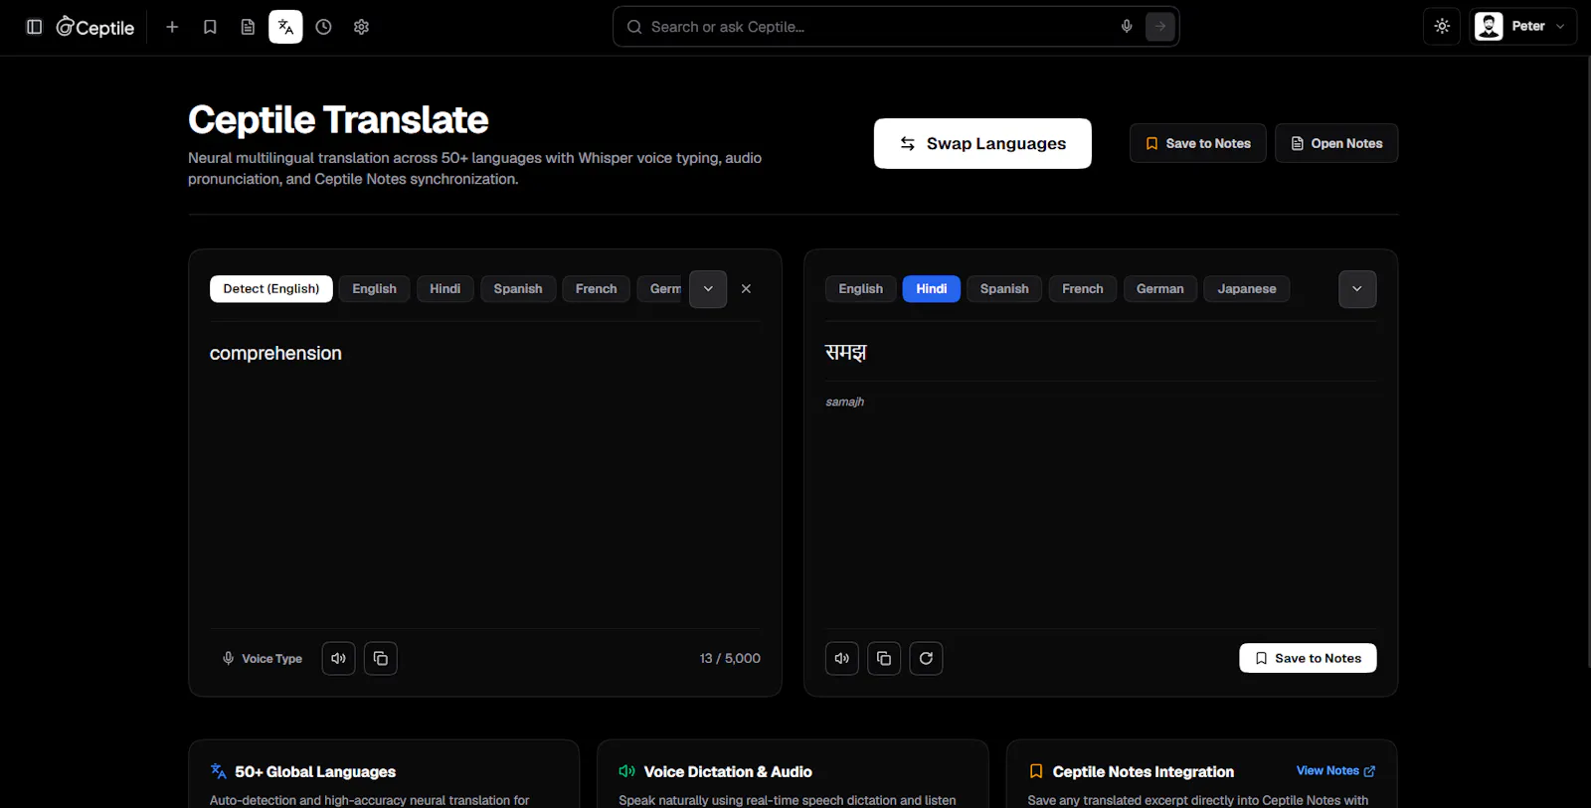Image resolution: width=1591 pixels, height=808 pixels.
Task: Open the notes document icon in toolbar
Action: click(248, 27)
